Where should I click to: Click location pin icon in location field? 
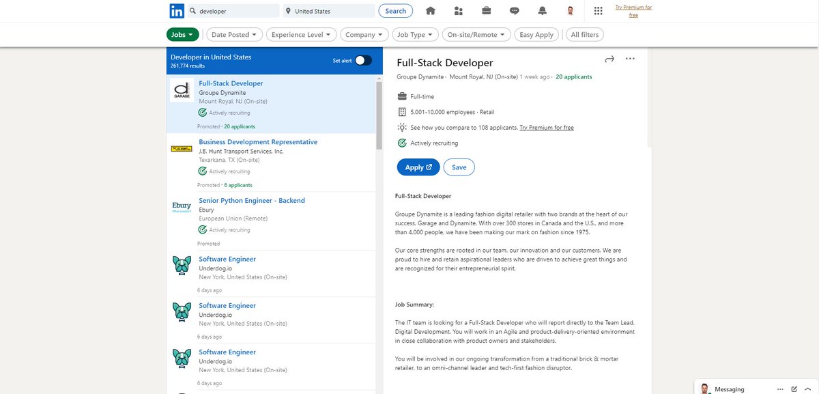[x=289, y=11]
